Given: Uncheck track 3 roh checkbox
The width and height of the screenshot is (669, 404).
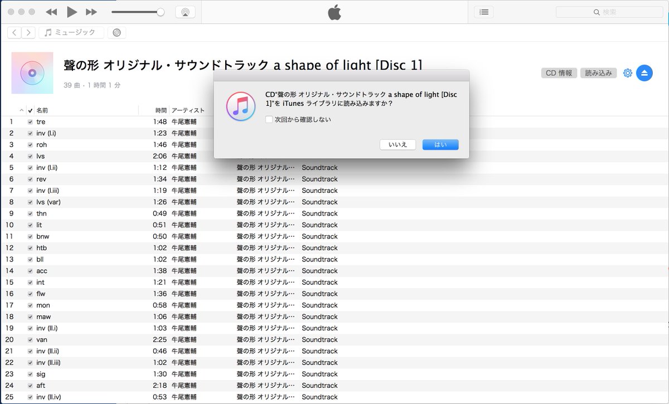Looking at the screenshot, I should coord(30,144).
